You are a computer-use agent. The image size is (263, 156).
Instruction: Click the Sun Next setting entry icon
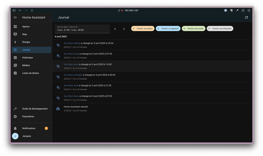tap(58, 45)
